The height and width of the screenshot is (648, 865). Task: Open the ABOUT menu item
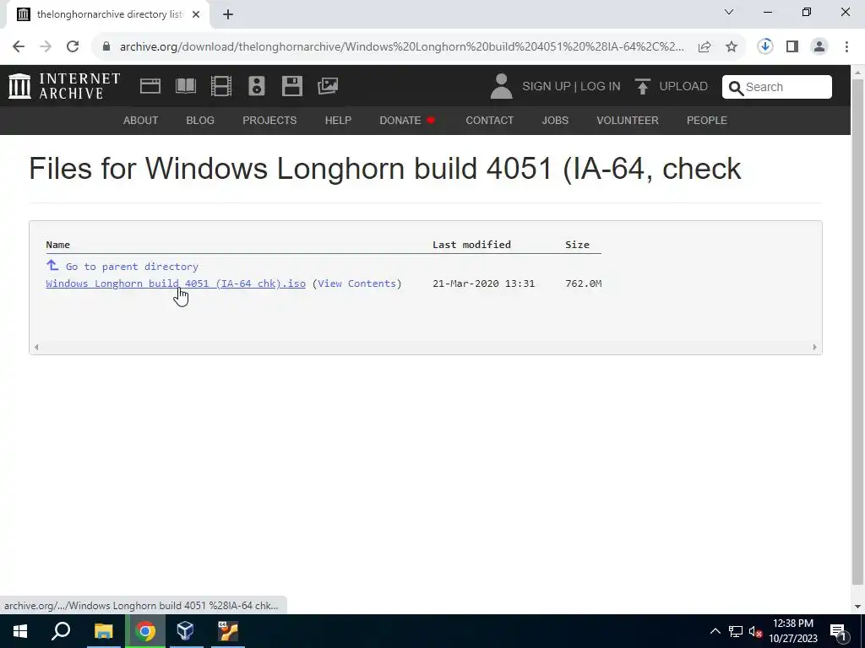141,120
